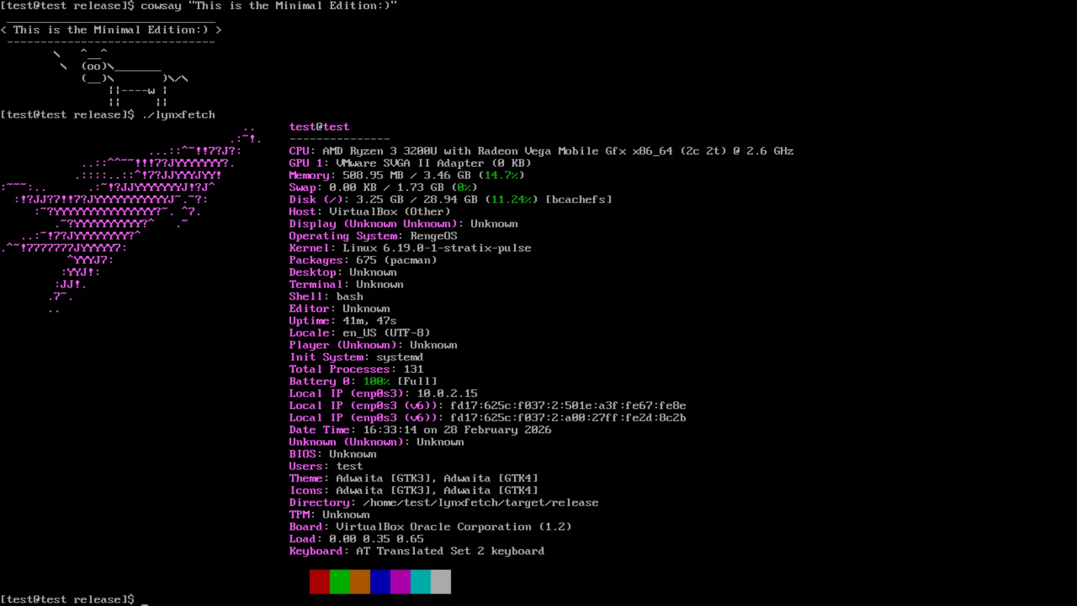Click the red color swatch
Screen dimensions: 1077x606
coord(319,582)
